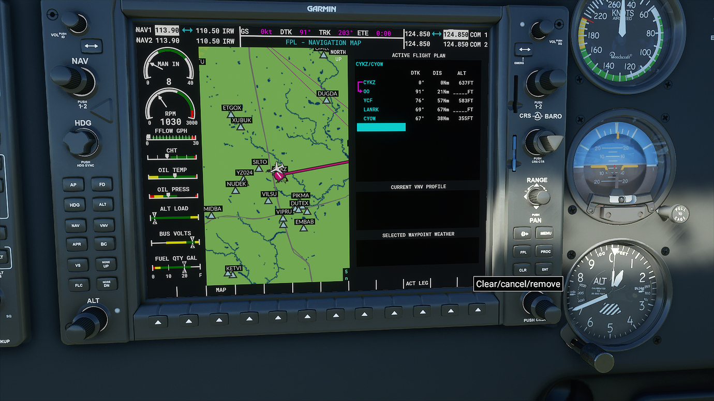The image size is (714, 401).
Task: Toggle the flight director FD mode
Action: pyautogui.click(x=102, y=184)
